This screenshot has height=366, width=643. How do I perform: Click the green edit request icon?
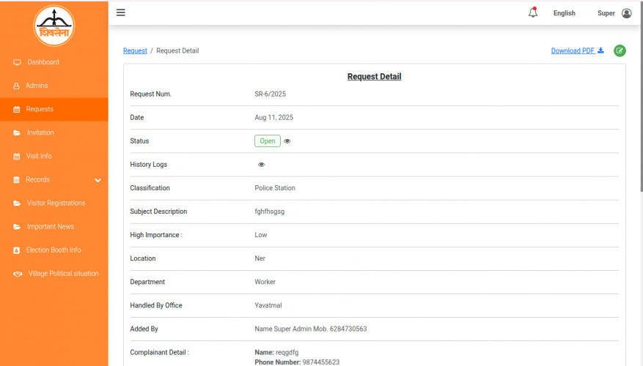(x=620, y=51)
